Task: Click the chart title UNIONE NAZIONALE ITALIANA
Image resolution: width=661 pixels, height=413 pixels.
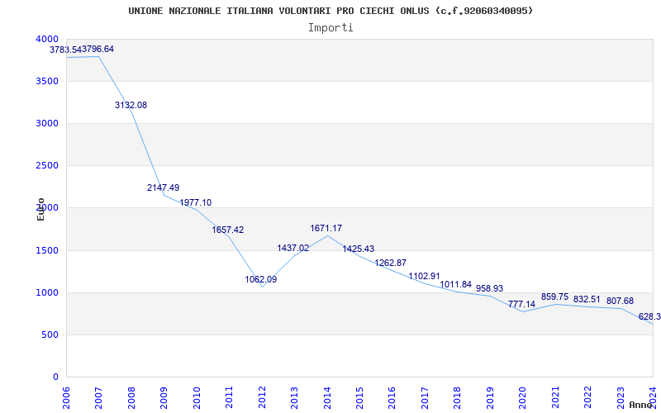Action: coord(331,11)
